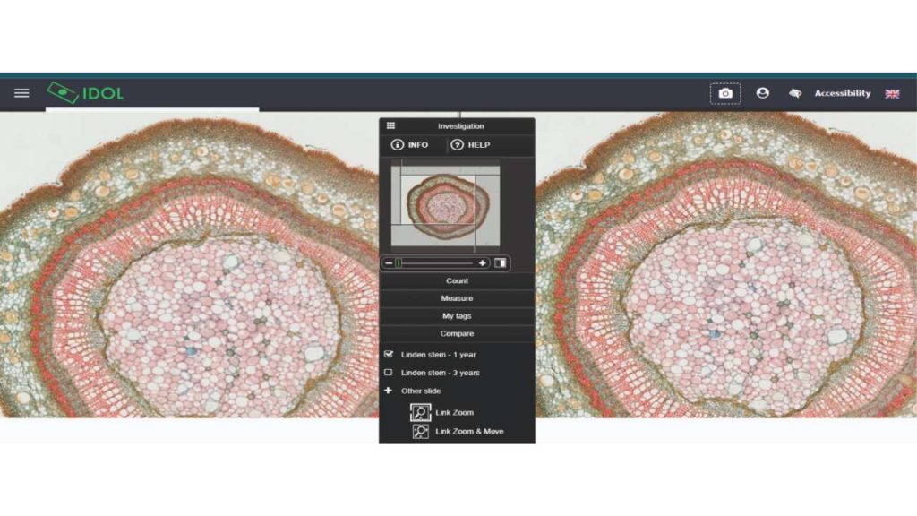Click the plus to add Other slide
The width and height of the screenshot is (917, 516).
[389, 391]
